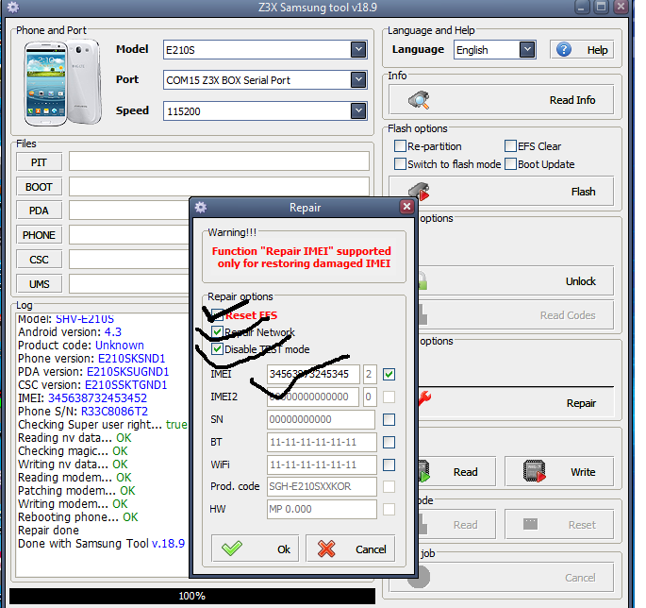Click the IMEI value in the log

97,398
